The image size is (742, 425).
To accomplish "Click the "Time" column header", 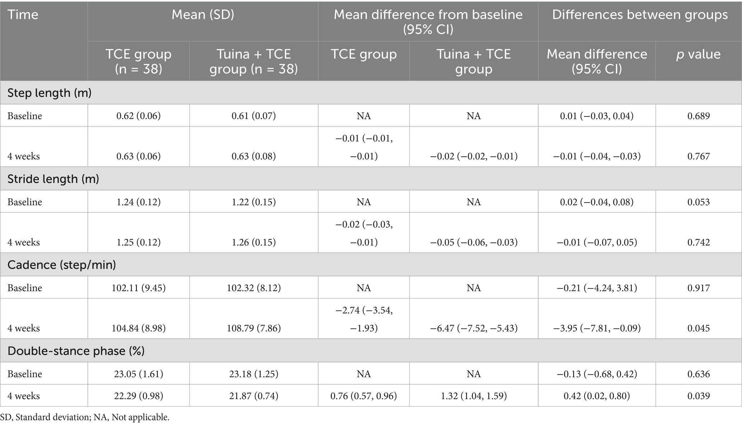I will point(23,15).
